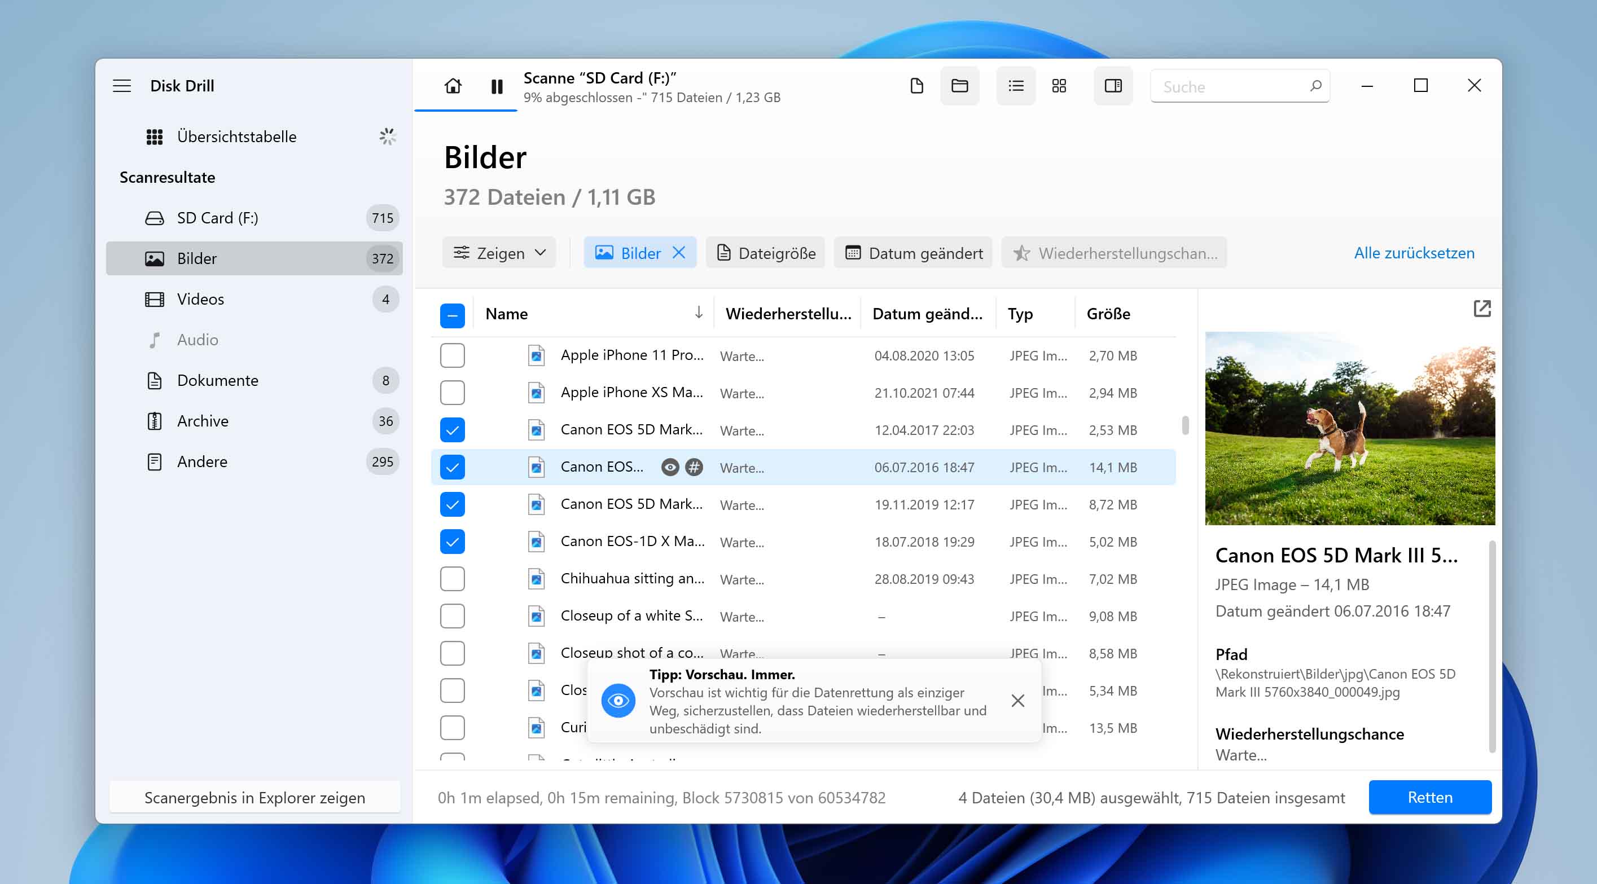Open the Dateigröße filter

[x=765, y=252]
